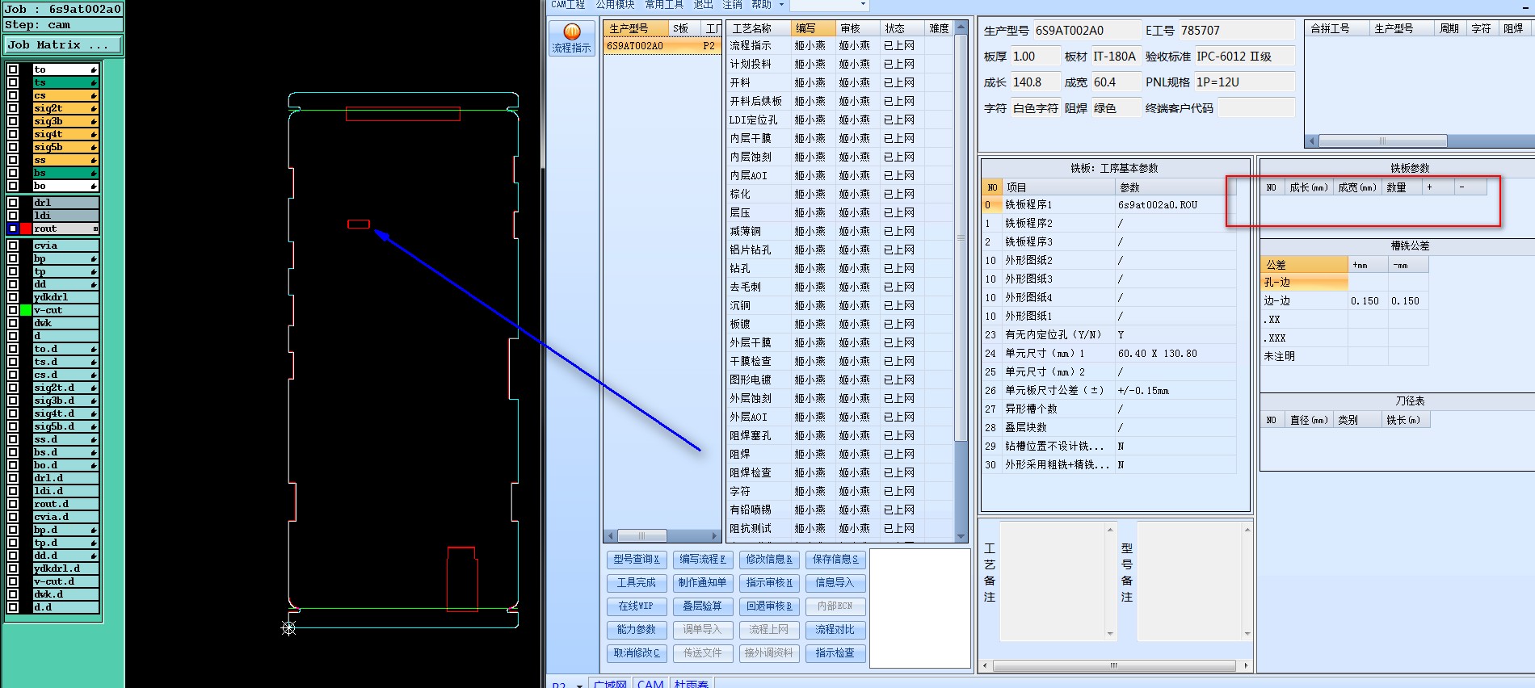Screen dimensions: 1535x688
Task: Open the dropdown arrow beside P2 at bottom
Action: (x=579, y=685)
